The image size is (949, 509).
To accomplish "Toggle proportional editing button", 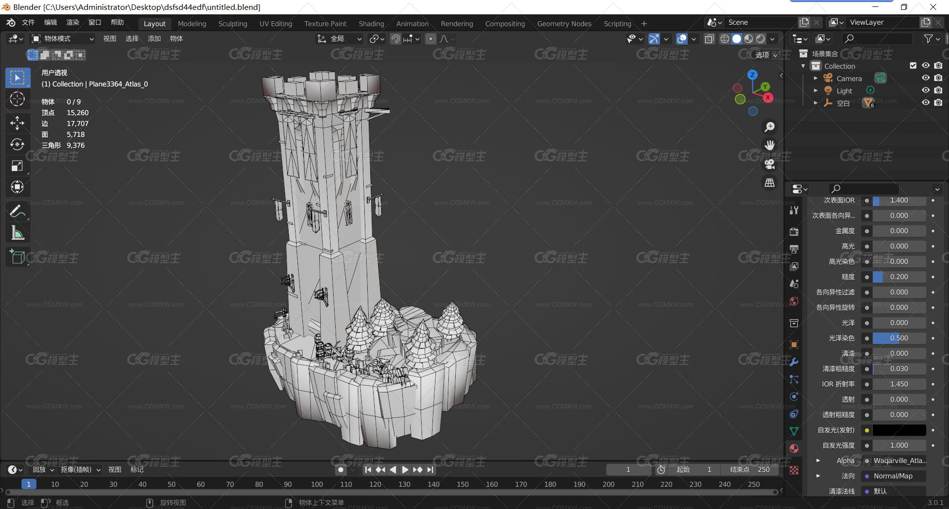I will [431, 39].
